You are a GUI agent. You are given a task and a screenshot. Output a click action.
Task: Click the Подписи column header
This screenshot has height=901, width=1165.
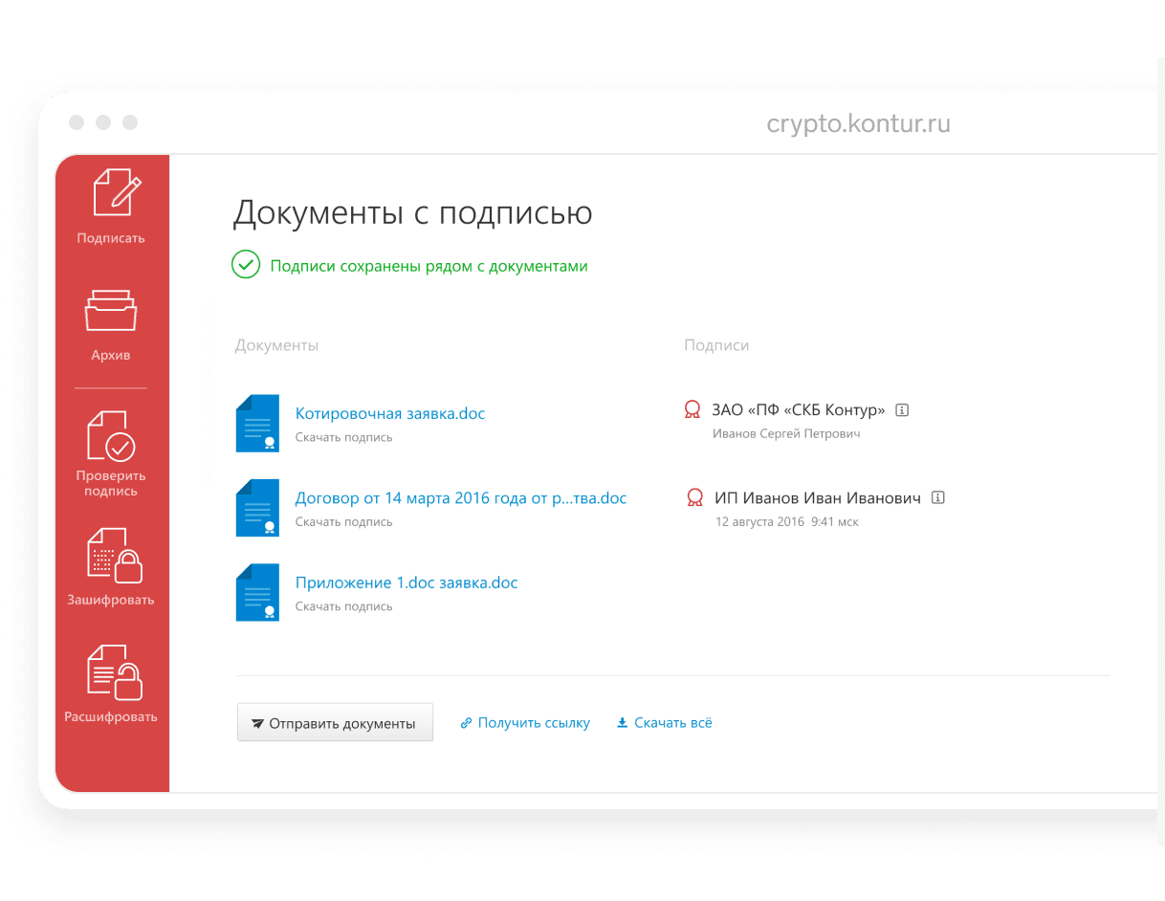[x=716, y=345]
